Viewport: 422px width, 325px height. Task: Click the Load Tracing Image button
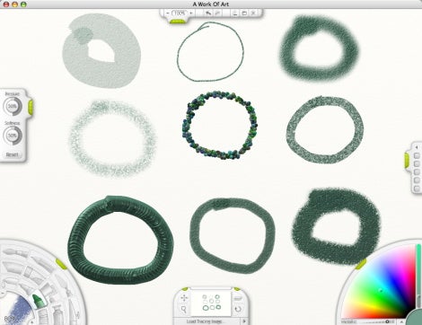pos(205,321)
